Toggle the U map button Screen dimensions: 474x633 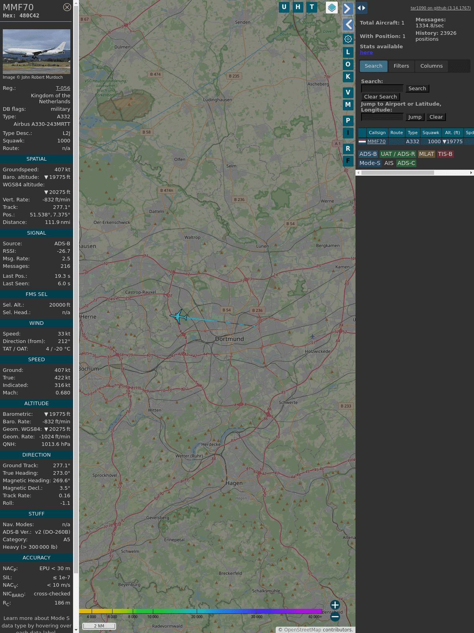(x=284, y=7)
